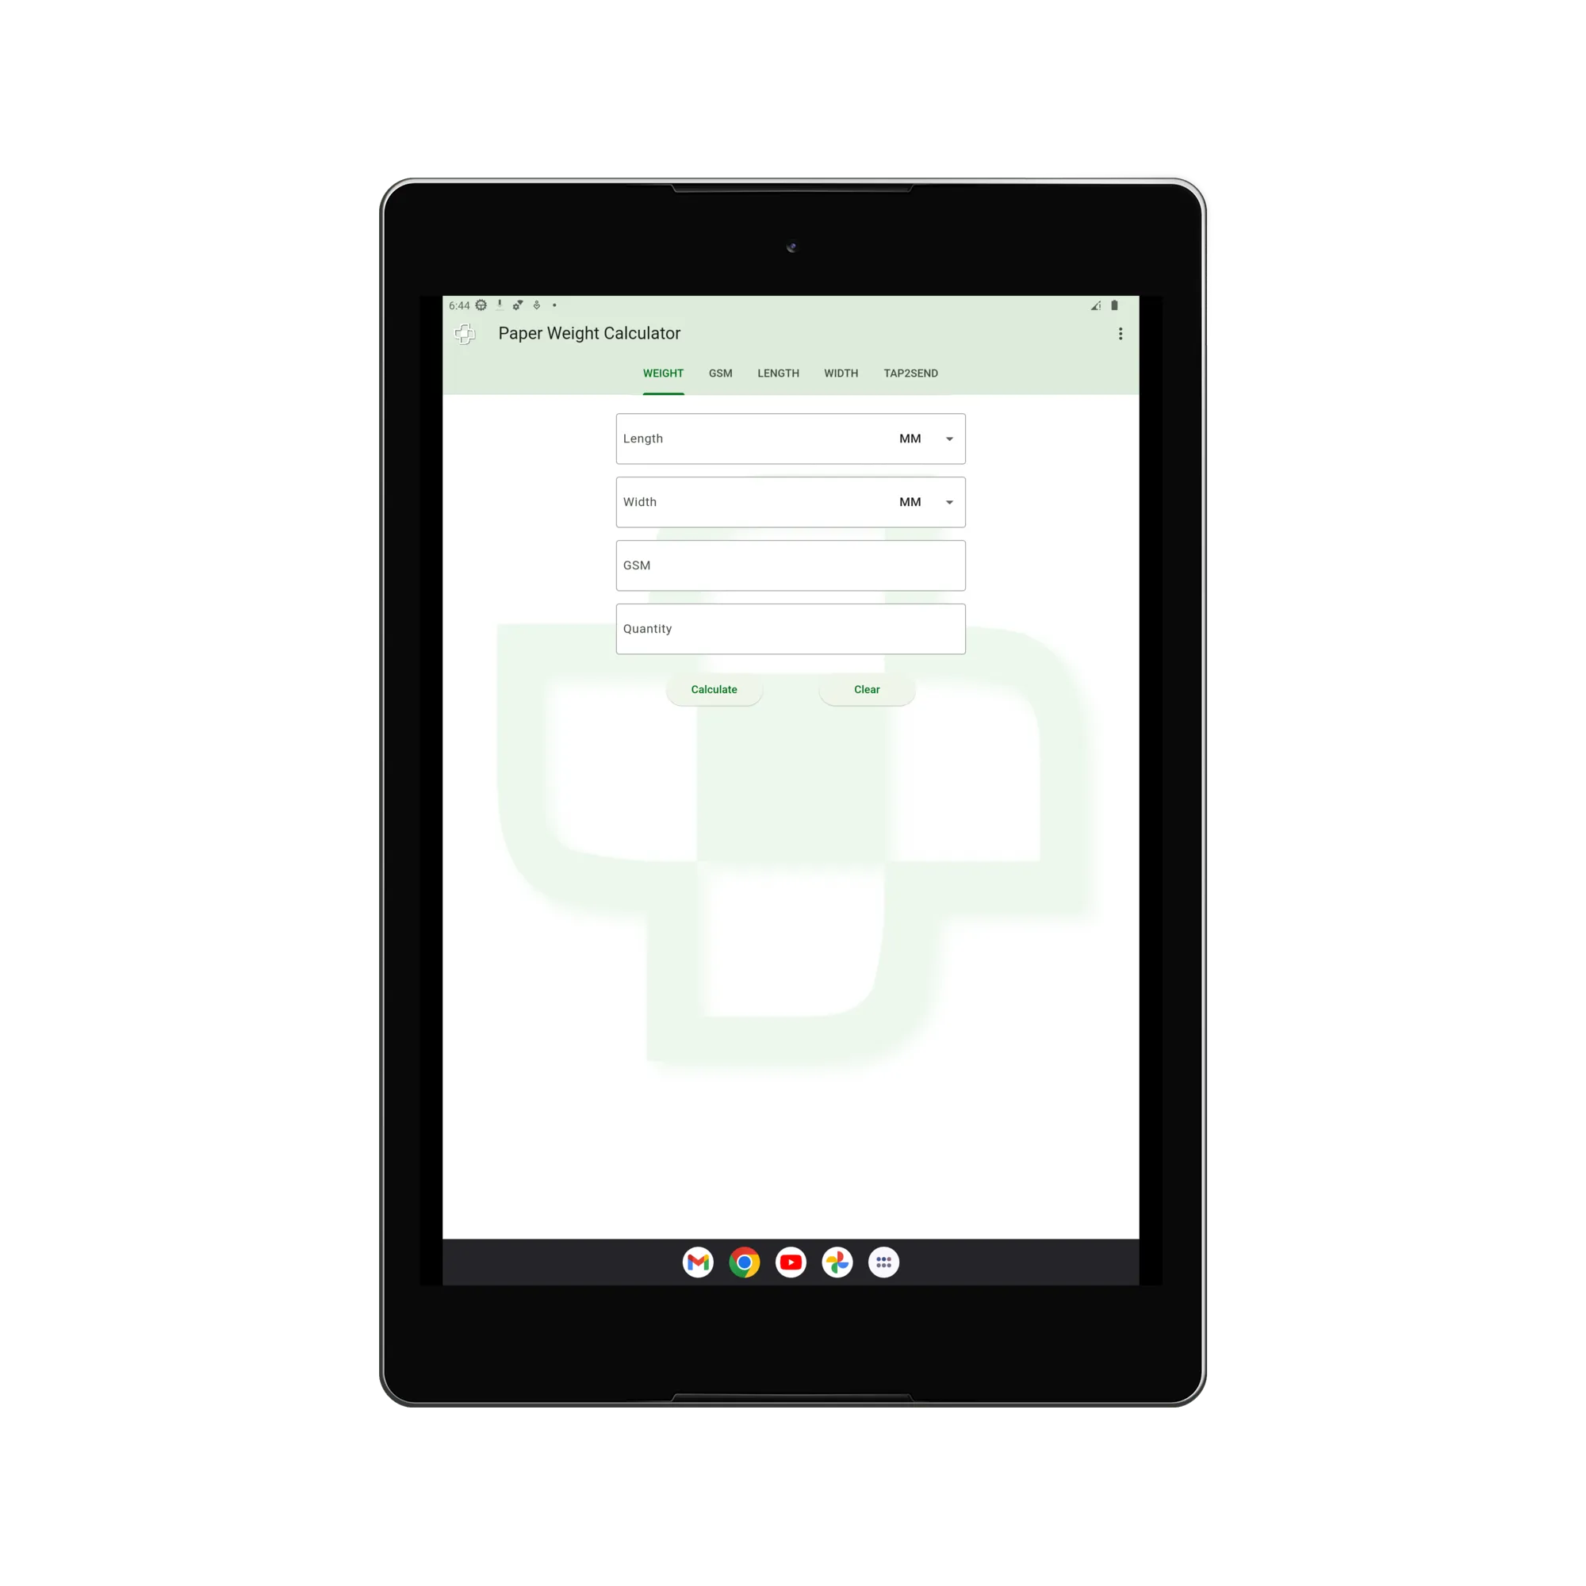Click the Calculate button

point(713,688)
